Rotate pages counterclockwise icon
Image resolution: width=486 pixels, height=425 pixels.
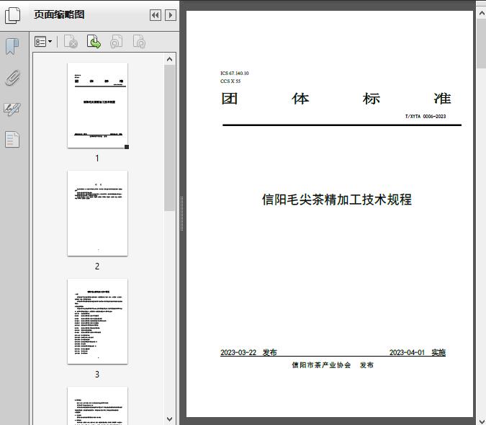point(116,42)
